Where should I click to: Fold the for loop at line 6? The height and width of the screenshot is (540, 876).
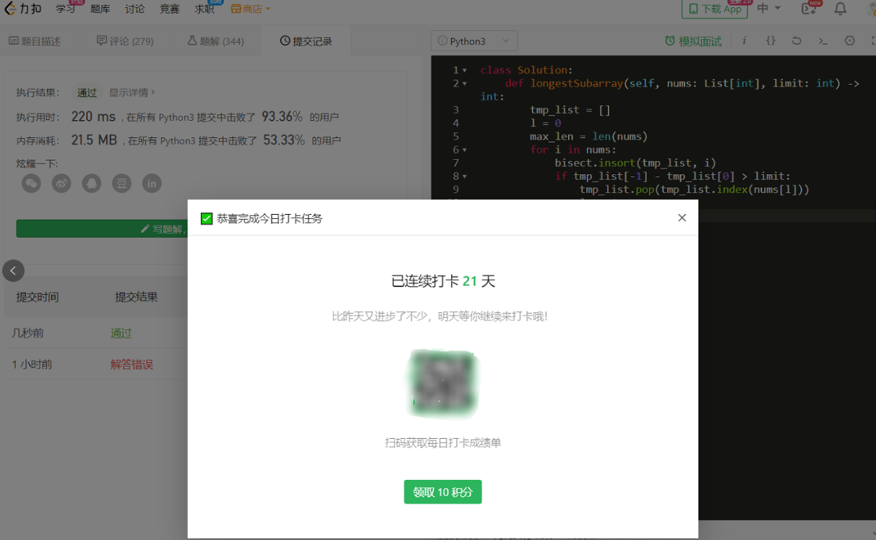coord(465,150)
